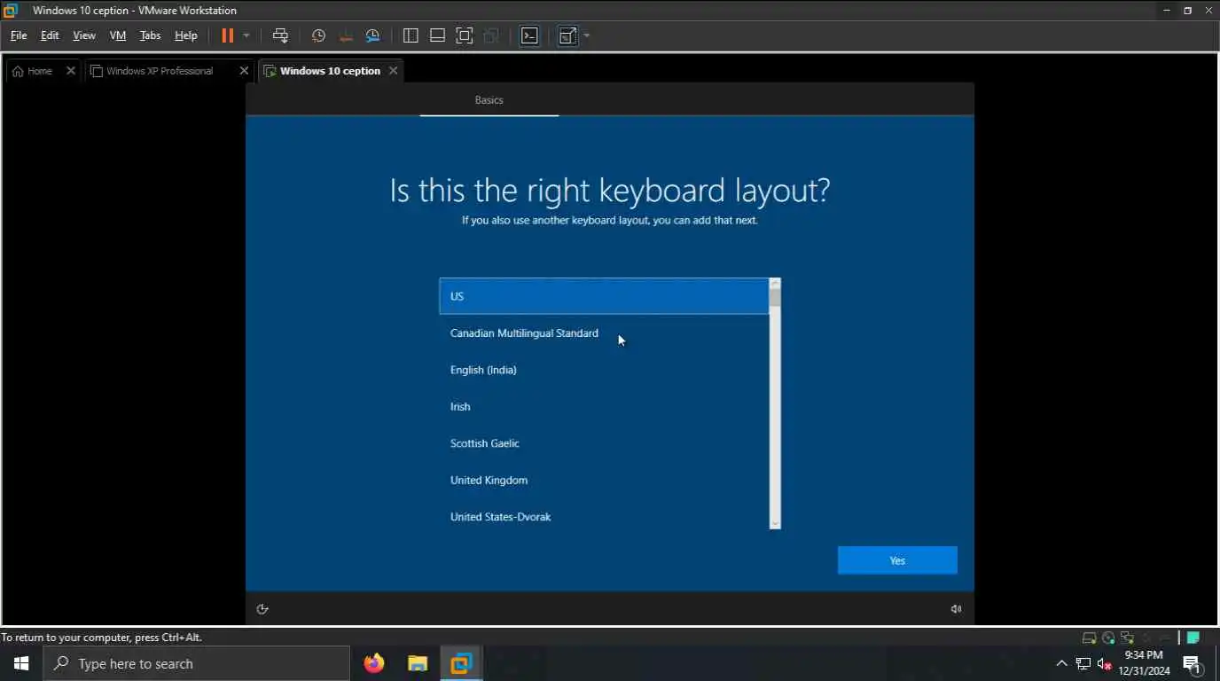Click the Basics step in setup
1220x681 pixels.
pos(489,100)
